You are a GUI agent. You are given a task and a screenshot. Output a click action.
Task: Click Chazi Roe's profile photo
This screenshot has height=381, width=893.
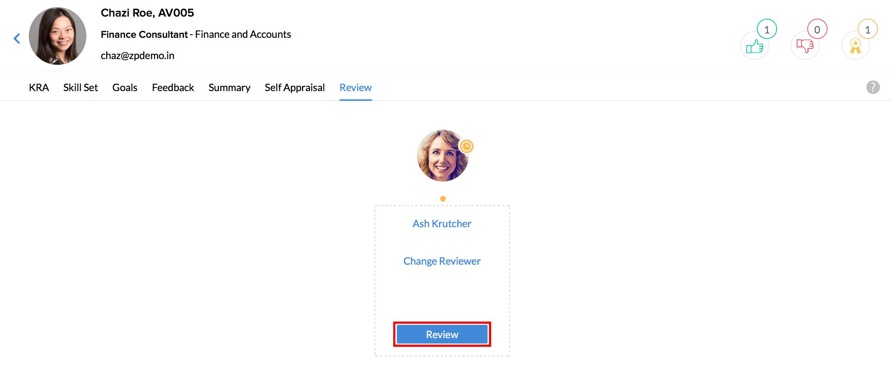pos(58,36)
